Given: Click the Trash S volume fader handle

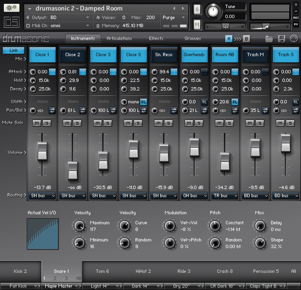Looking at the screenshot, I should [x=286, y=143].
